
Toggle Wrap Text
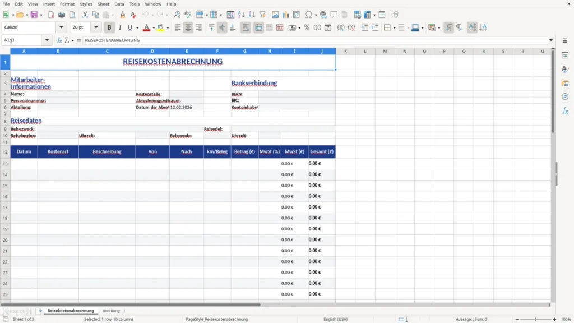click(x=246, y=27)
